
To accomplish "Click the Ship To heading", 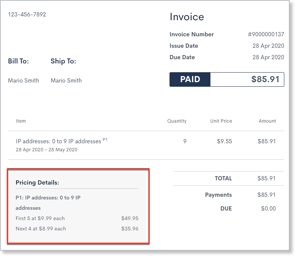I will tap(63, 61).
